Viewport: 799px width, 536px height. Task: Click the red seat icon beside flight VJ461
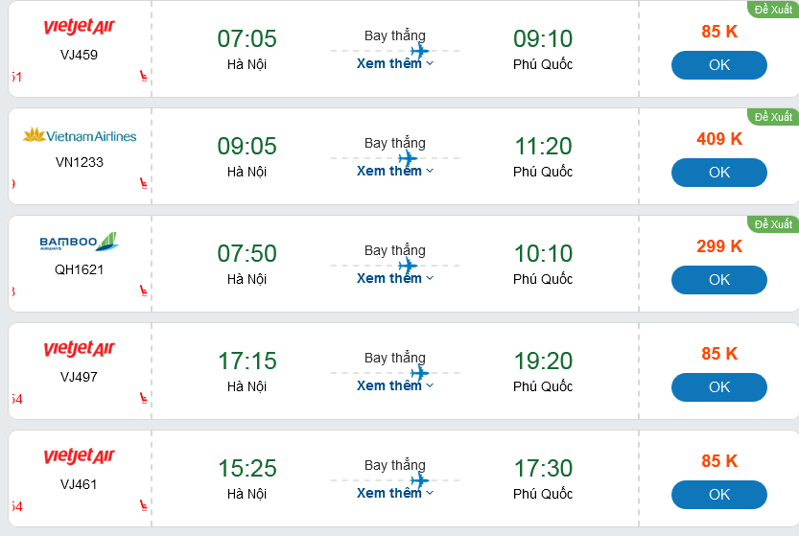(144, 504)
